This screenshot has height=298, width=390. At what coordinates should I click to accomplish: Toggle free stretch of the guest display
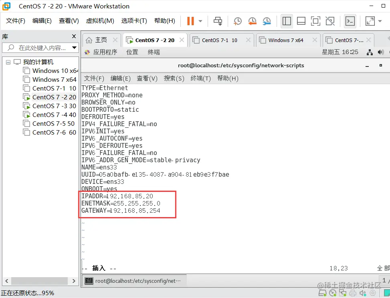click(x=330, y=21)
